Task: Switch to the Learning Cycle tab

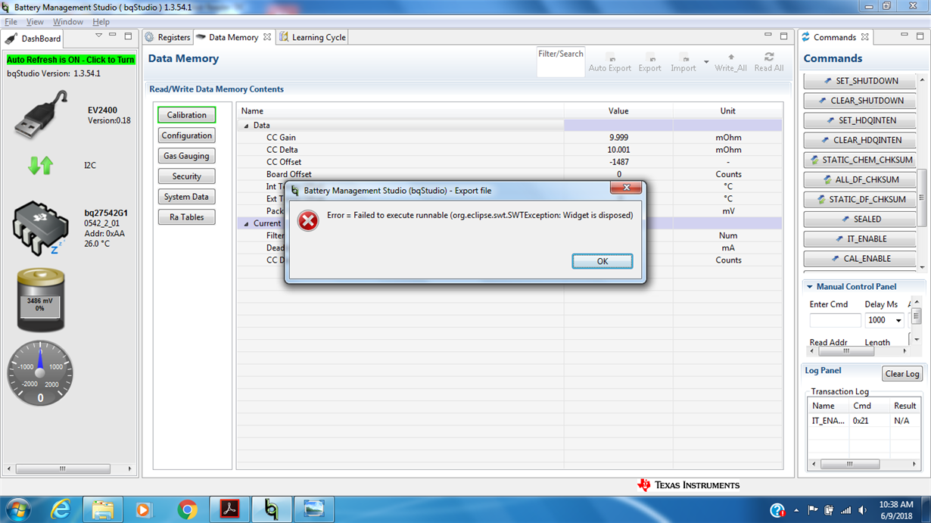Action: coord(313,37)
